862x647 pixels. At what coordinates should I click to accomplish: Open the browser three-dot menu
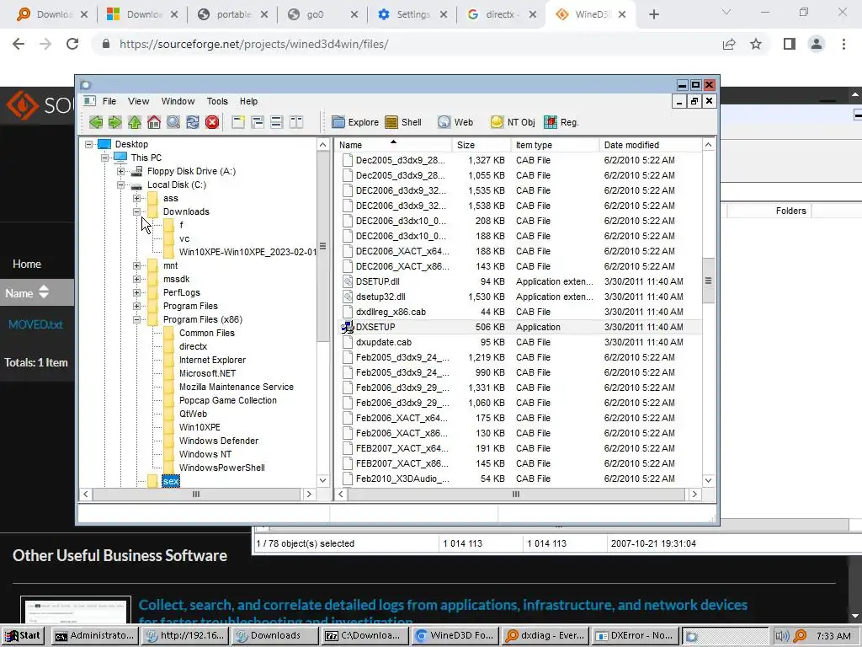(x=843, y=44)
